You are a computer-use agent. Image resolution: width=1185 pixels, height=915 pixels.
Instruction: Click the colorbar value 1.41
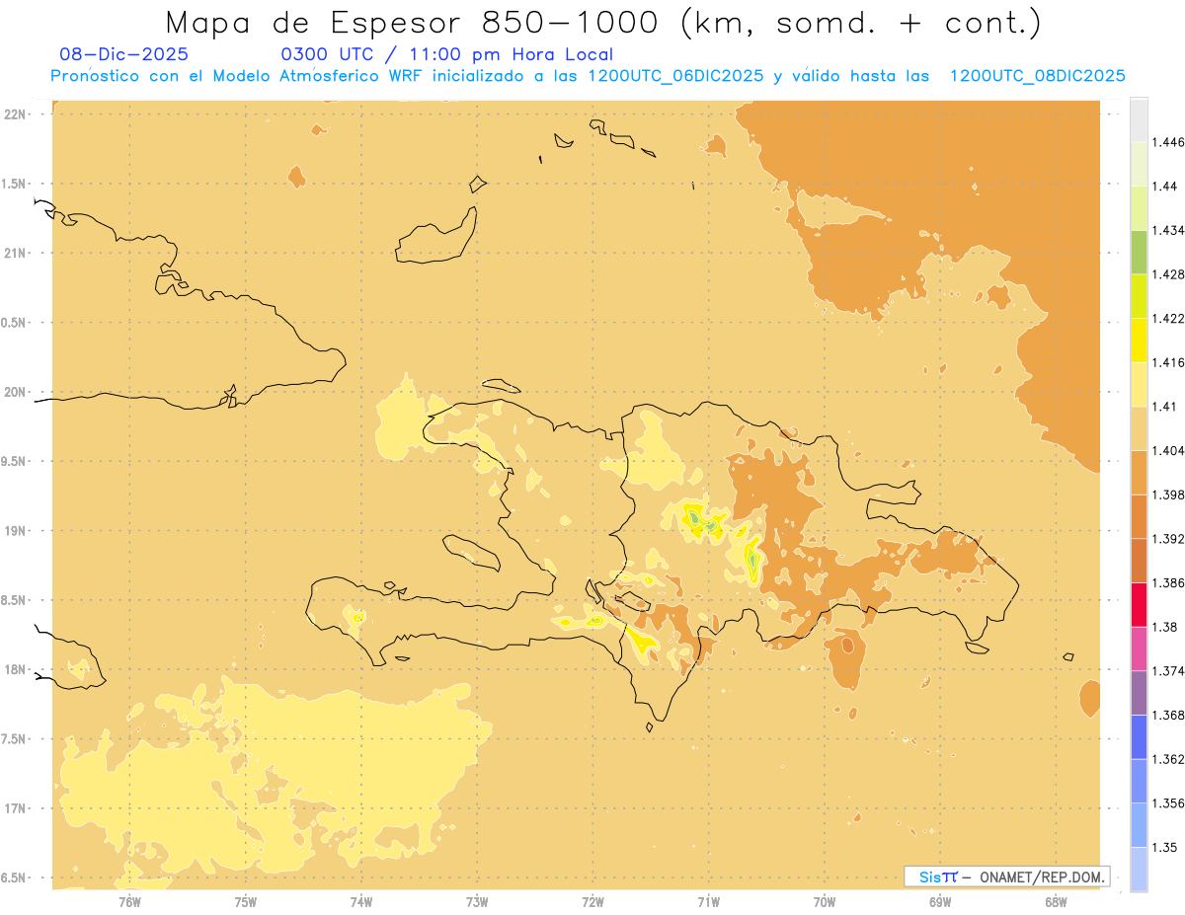(1165, 406)
